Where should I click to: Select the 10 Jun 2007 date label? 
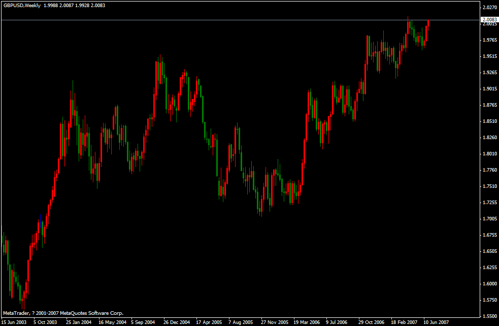436,322
